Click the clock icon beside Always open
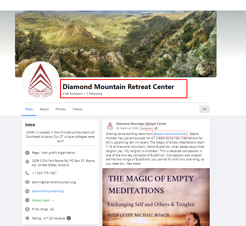Screen dimensions: 246x226 pos(27,200)
